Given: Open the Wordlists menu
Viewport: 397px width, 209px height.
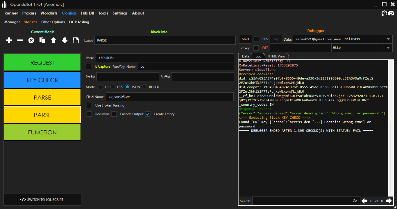Looking at the screenshot, I should click(49, 13).
